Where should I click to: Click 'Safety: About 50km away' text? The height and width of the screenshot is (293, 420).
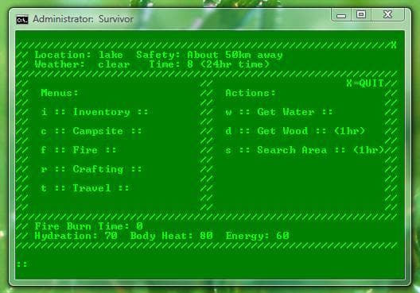pyautogui.click(x=209, y=55)
